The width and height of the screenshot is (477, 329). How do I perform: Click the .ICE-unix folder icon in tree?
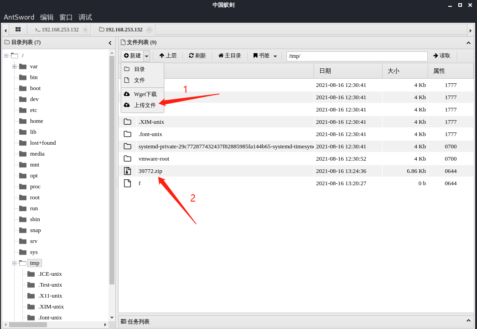31,274
